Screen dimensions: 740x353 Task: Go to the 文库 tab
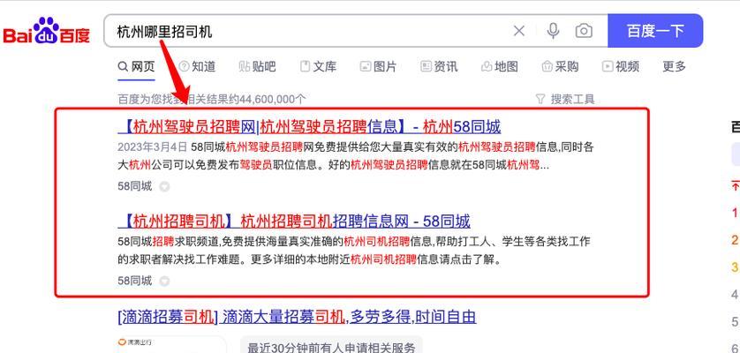[318, 67]
